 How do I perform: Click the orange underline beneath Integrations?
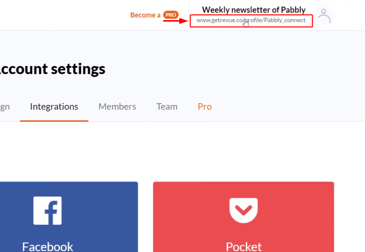coord(54,121)
